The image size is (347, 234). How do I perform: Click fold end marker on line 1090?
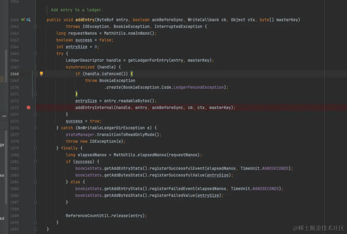click(35, 222)
